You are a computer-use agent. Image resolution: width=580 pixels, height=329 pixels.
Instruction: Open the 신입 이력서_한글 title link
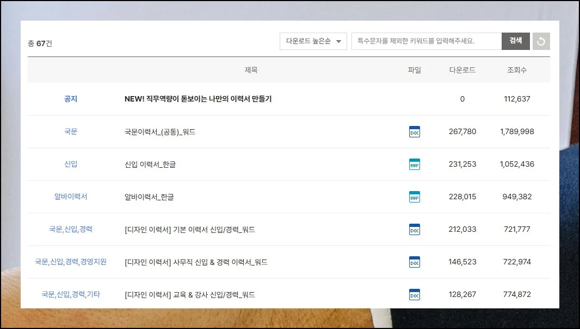150,164
